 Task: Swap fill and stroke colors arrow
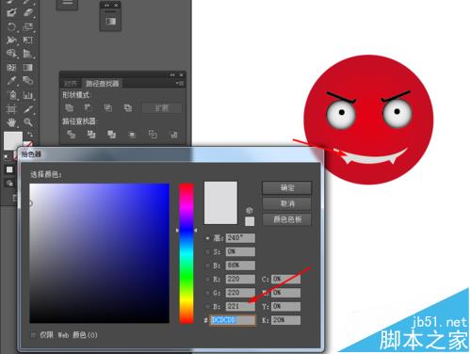[x=30, y=134]
